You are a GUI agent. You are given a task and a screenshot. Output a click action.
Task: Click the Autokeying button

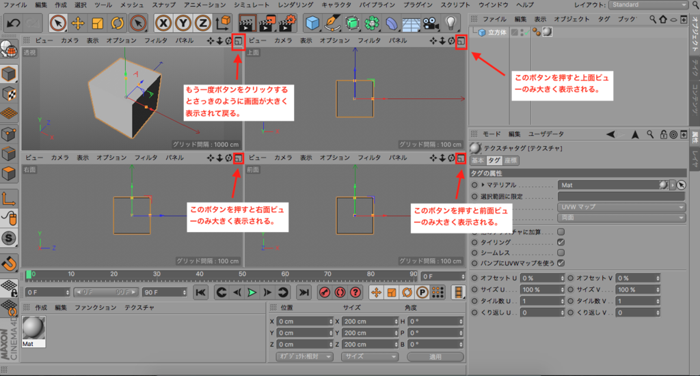[340, 292]
